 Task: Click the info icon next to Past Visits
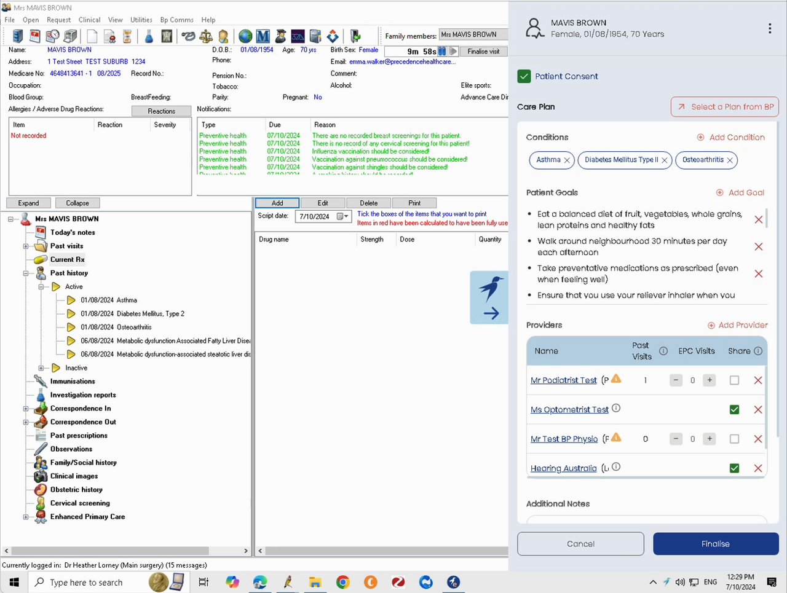point(663,351)
